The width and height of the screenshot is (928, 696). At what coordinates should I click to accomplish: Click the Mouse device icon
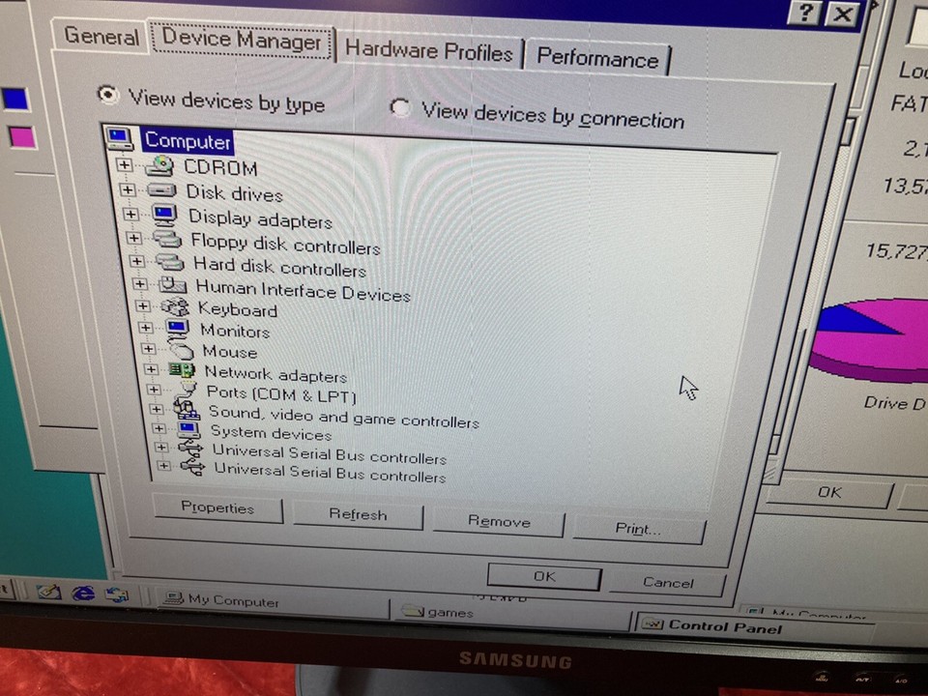coord(181,352)
